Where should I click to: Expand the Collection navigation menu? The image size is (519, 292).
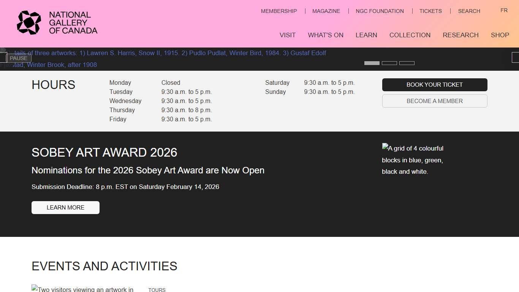410,35
